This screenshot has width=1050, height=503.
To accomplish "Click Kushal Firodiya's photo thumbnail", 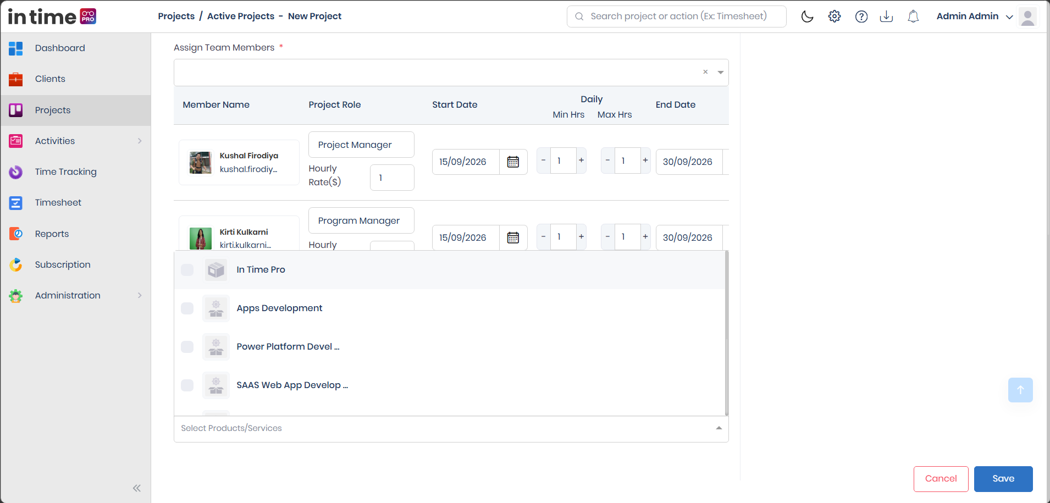I will 201,163.
